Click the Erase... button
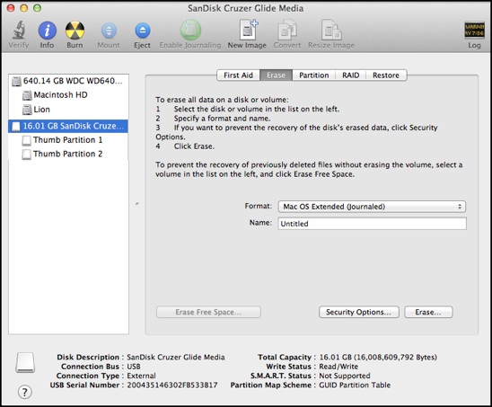 click(428, 312)
